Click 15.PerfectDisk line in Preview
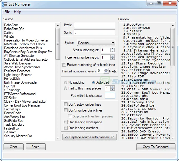This screenshot has width=179, height=161. (136, 70)
